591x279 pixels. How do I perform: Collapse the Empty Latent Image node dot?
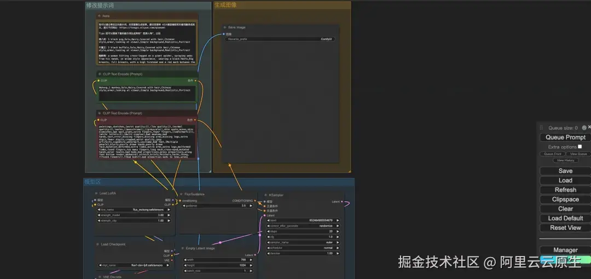click(x=183, y=248)
